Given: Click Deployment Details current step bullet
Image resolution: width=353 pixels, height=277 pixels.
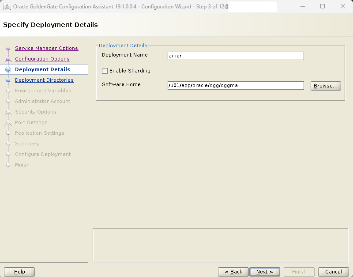Looking at the screenshot, I should [8, 70].
